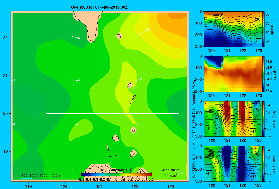Click the 'vel. E (m/s)' axis label
The height and width of the screenshot is (189, 279).
point(274,165)
